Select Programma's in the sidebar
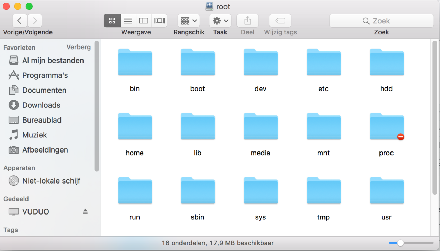440x251 pixels. 45,75
